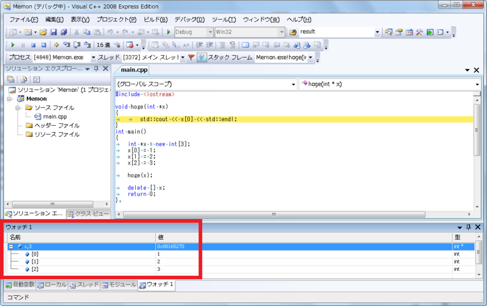
Task: Open the ファイル(F) menu
Action: [x=24, y=19]
